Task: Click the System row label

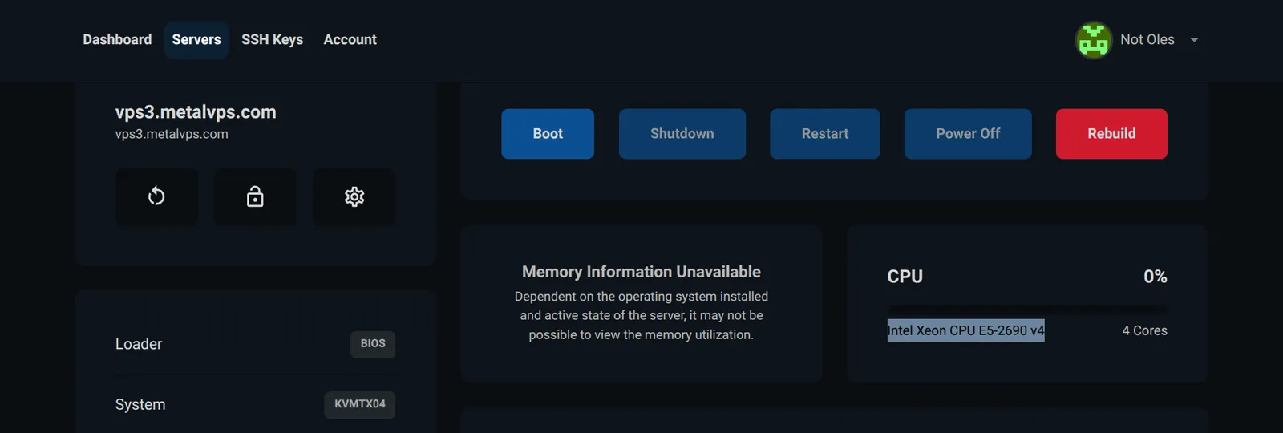Action: (x=140, y=404)
